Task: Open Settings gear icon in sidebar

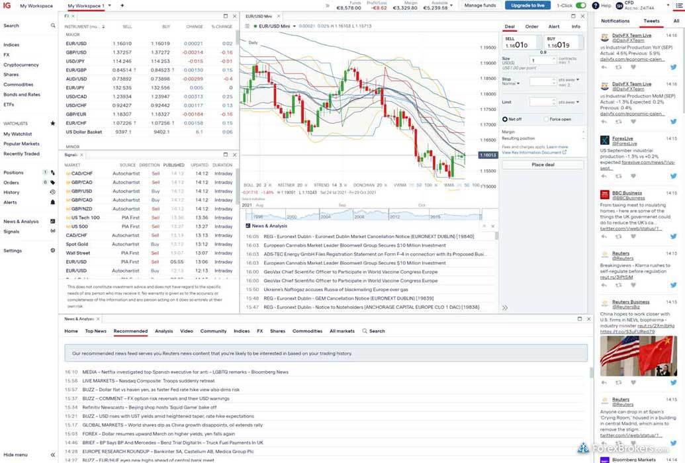Action: click(53, 251)
